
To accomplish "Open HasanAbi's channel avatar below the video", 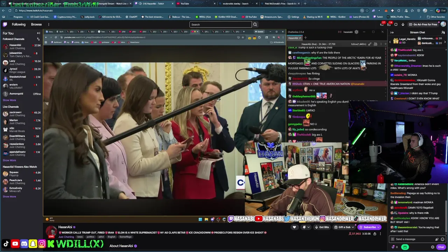I will coord(51,232).
